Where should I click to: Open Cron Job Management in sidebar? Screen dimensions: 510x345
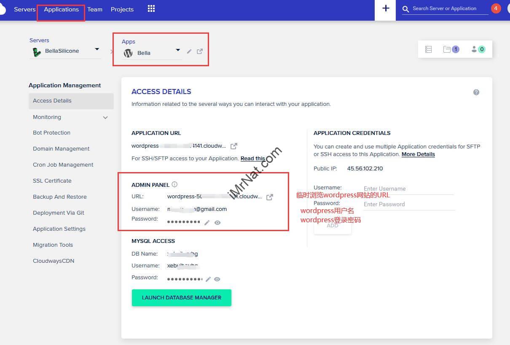(63, 165)
